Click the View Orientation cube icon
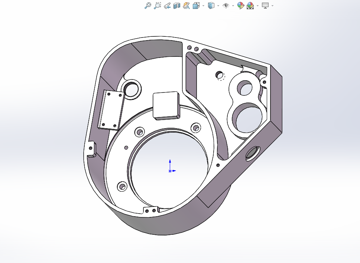The height and width of the screenshot is (263, 360). [196, 6]
